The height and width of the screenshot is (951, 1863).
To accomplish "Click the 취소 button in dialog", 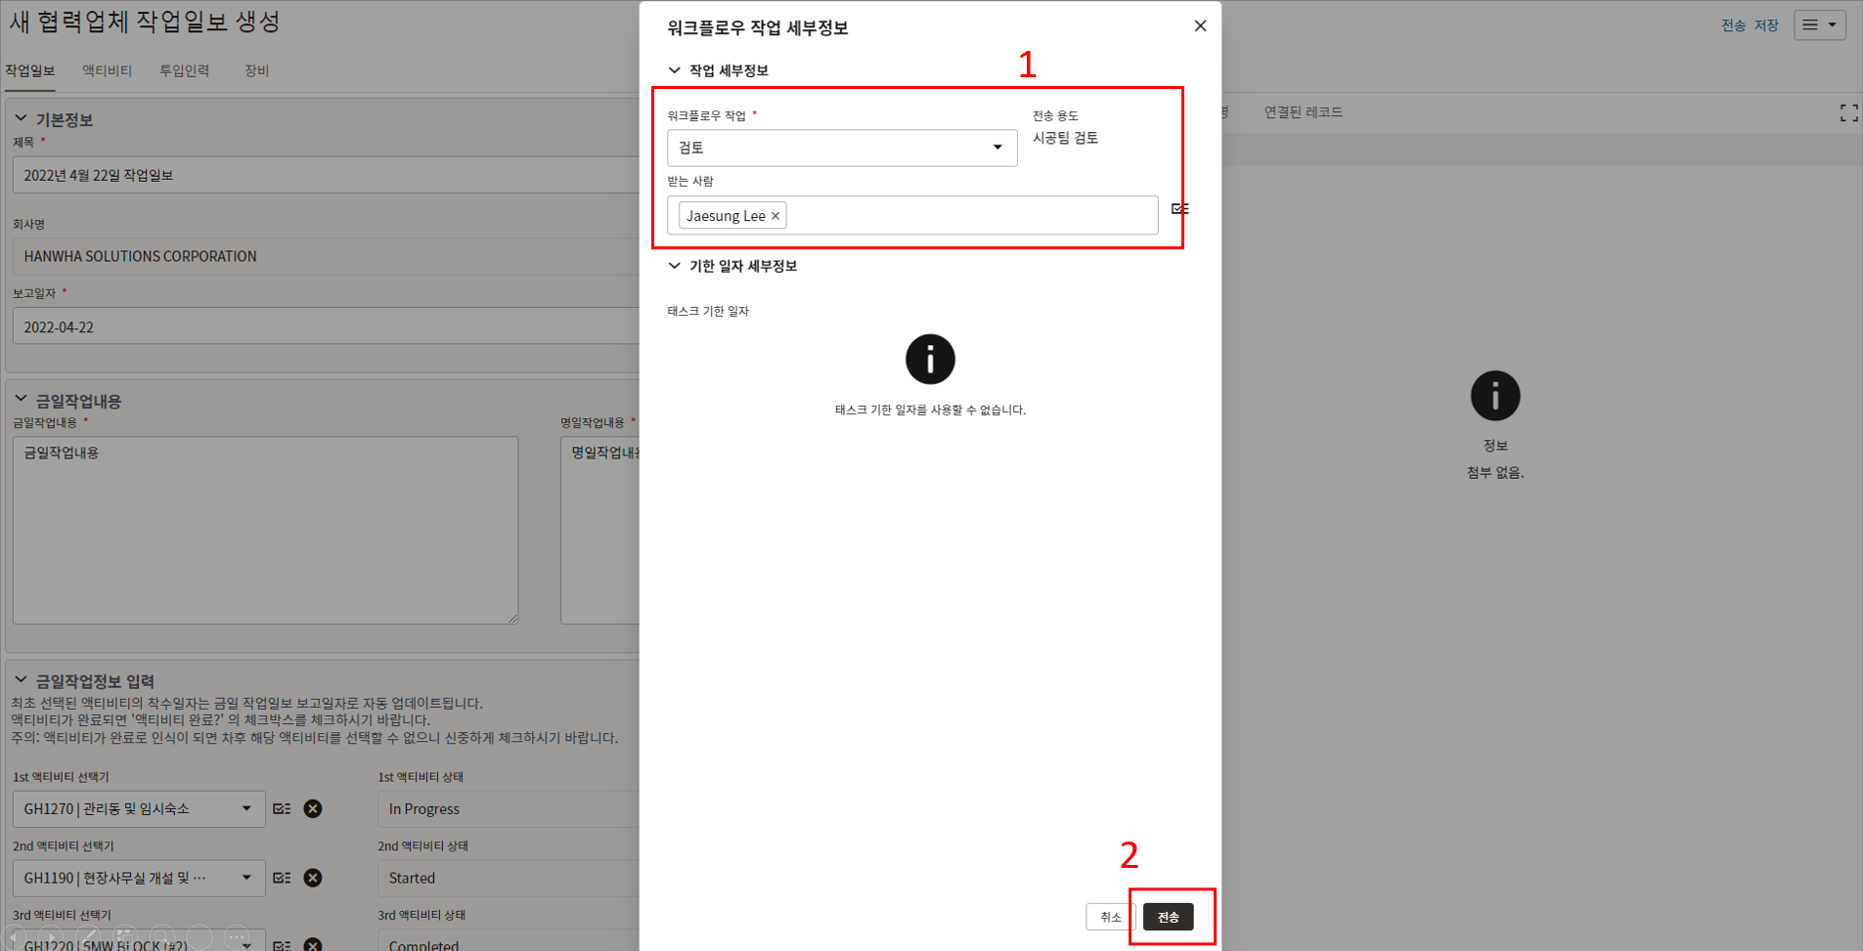I will (x=1110, y=917).
